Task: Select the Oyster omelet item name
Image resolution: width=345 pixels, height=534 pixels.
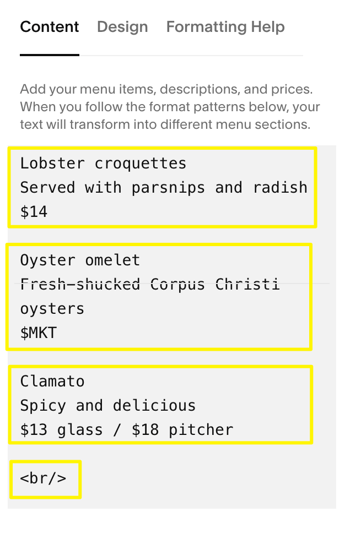Action: [79, 260]
